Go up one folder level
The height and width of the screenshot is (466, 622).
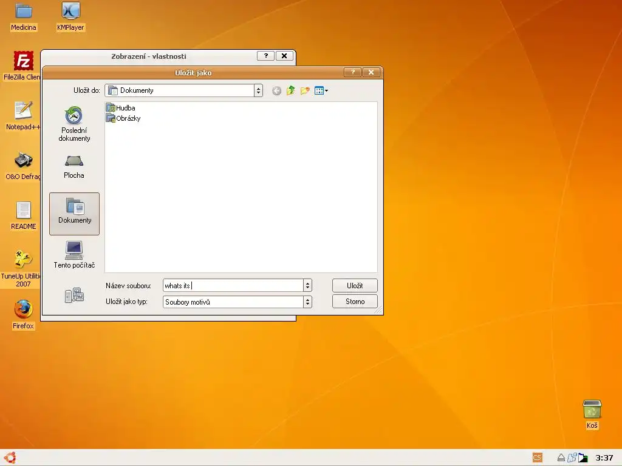click(291, 90)
